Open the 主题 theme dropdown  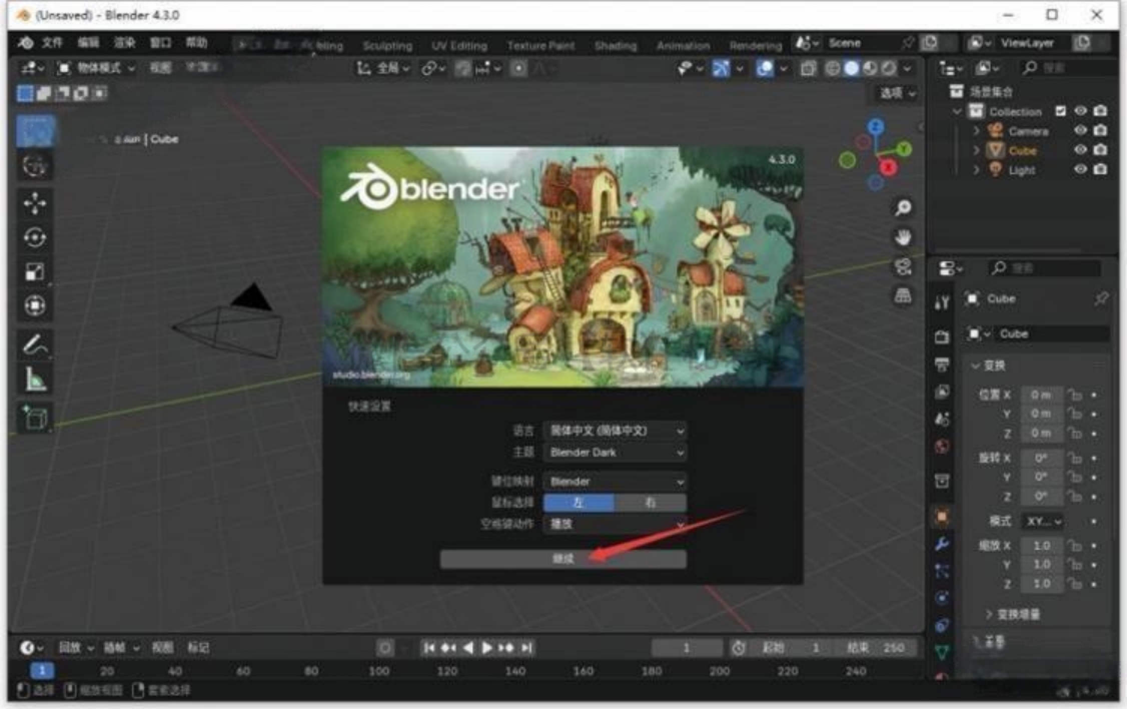tap(615, 452)
